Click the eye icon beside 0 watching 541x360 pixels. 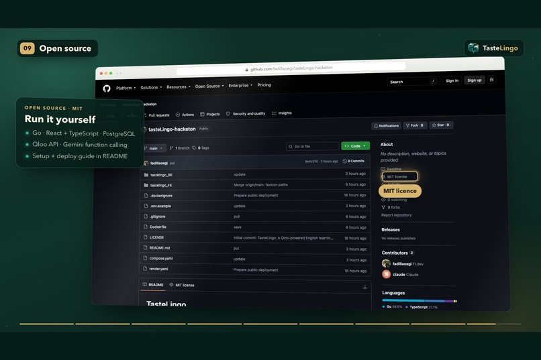coord(383,200)
